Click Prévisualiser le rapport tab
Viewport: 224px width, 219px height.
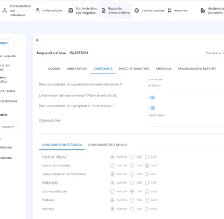[197, 68]
